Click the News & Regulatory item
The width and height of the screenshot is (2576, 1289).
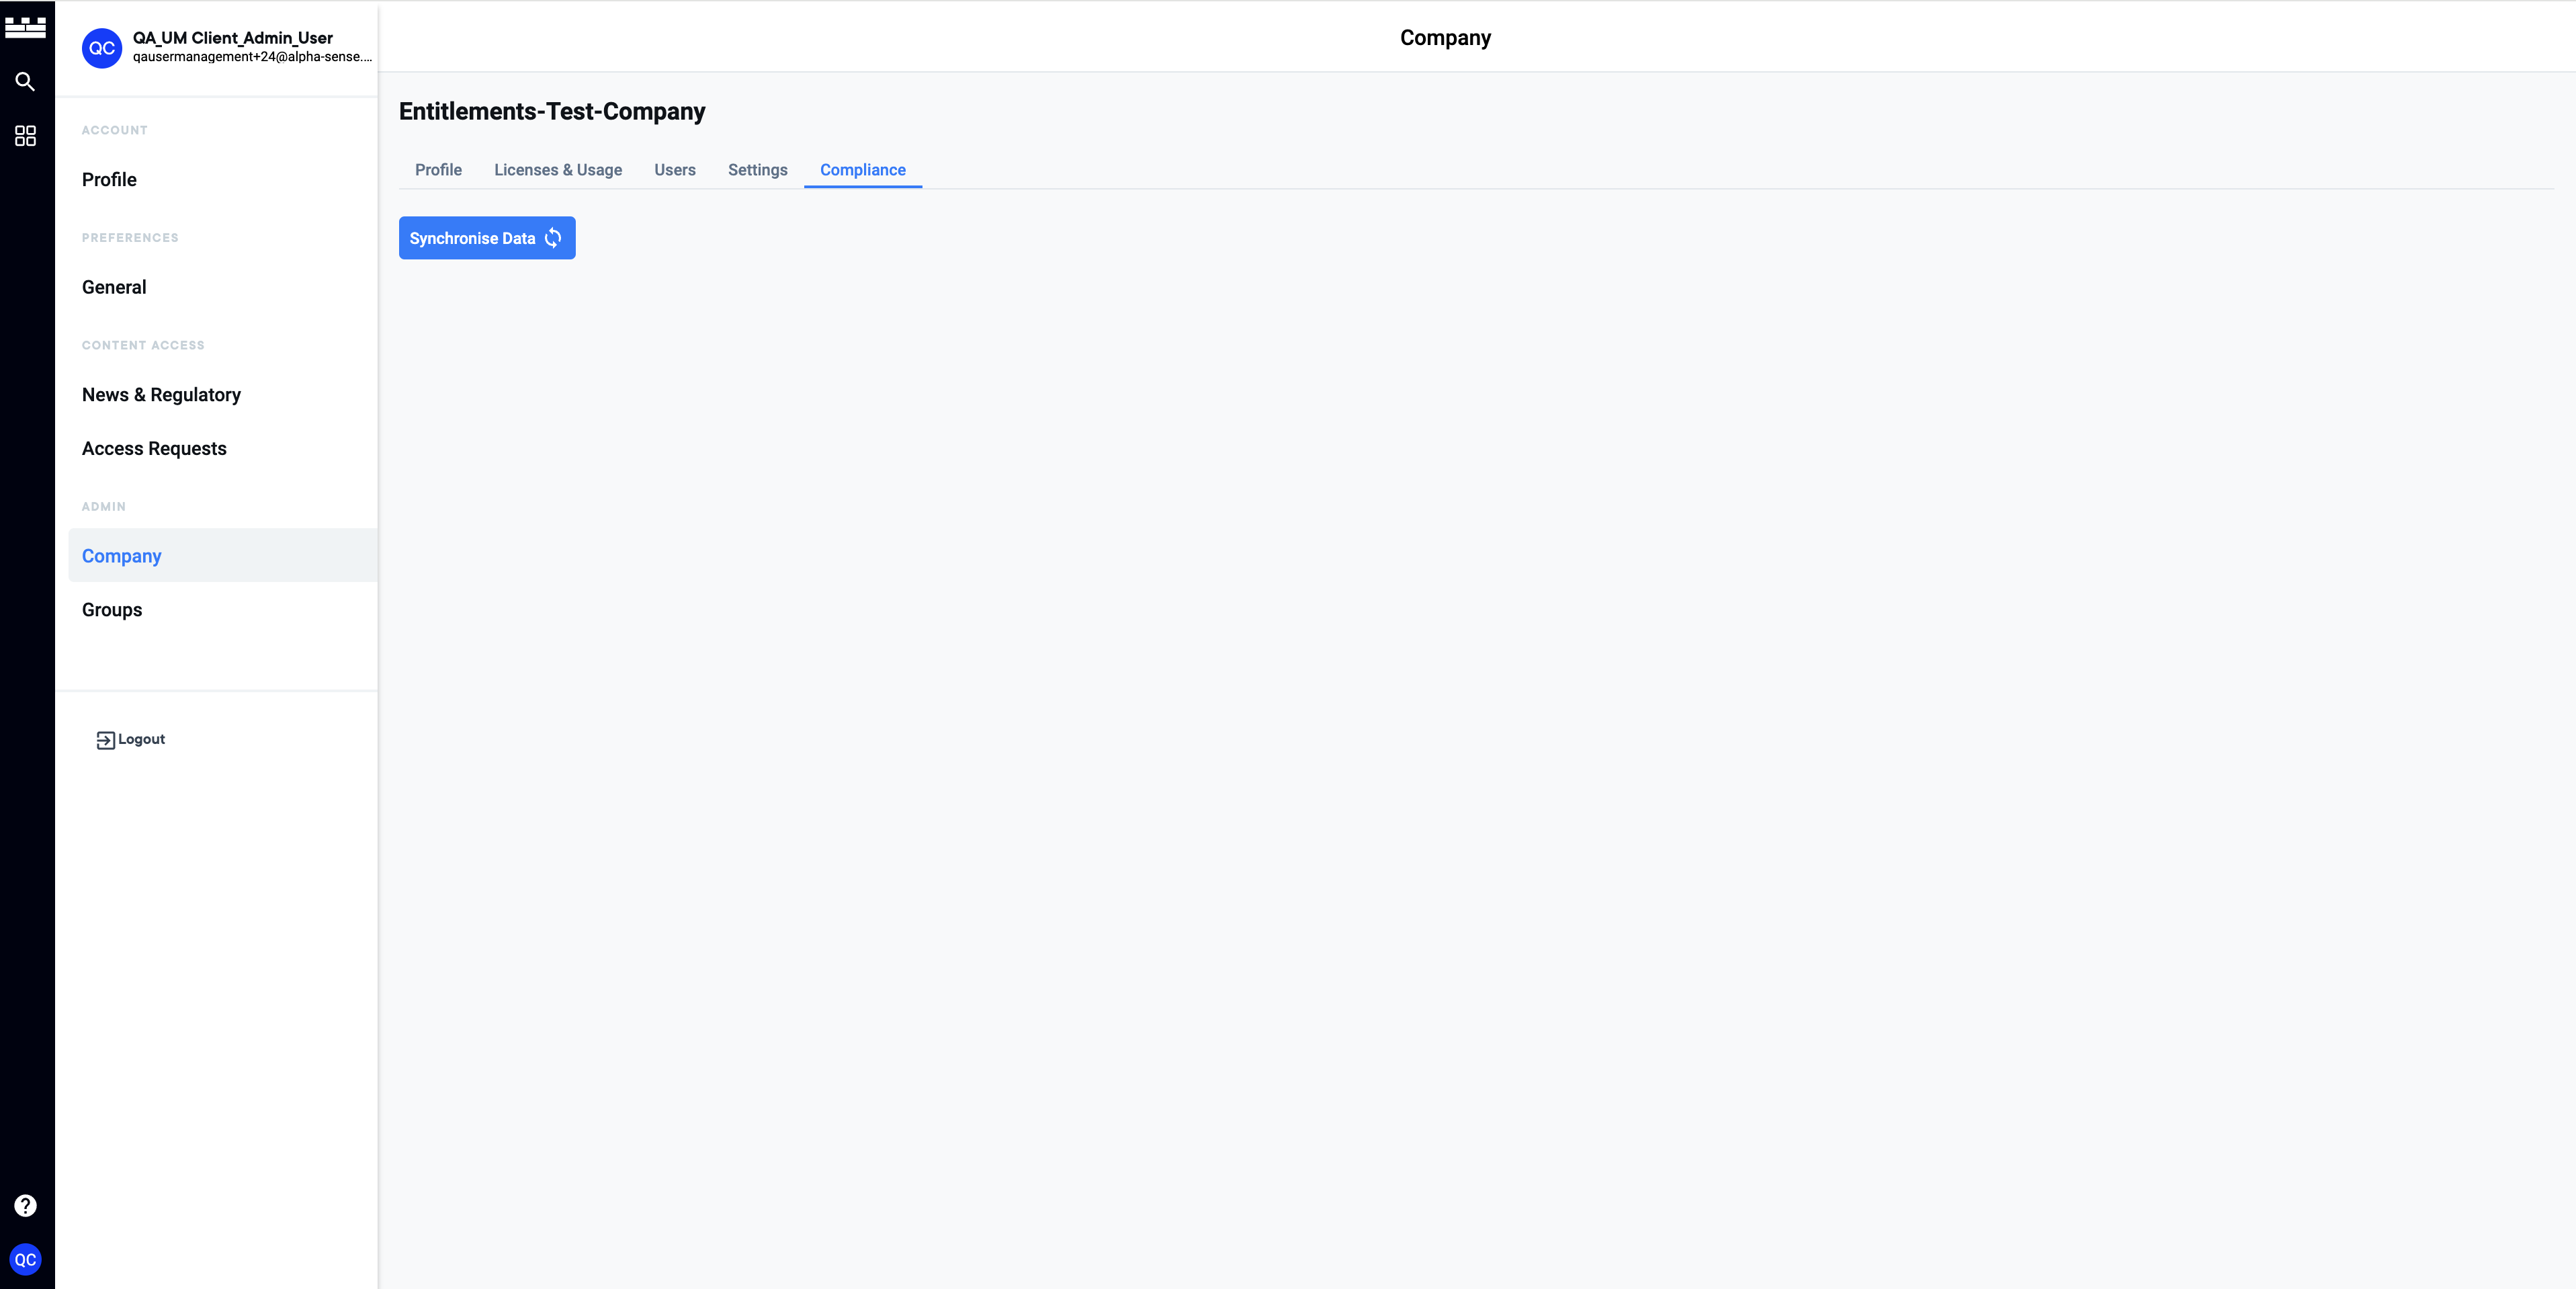click(161, 393)
